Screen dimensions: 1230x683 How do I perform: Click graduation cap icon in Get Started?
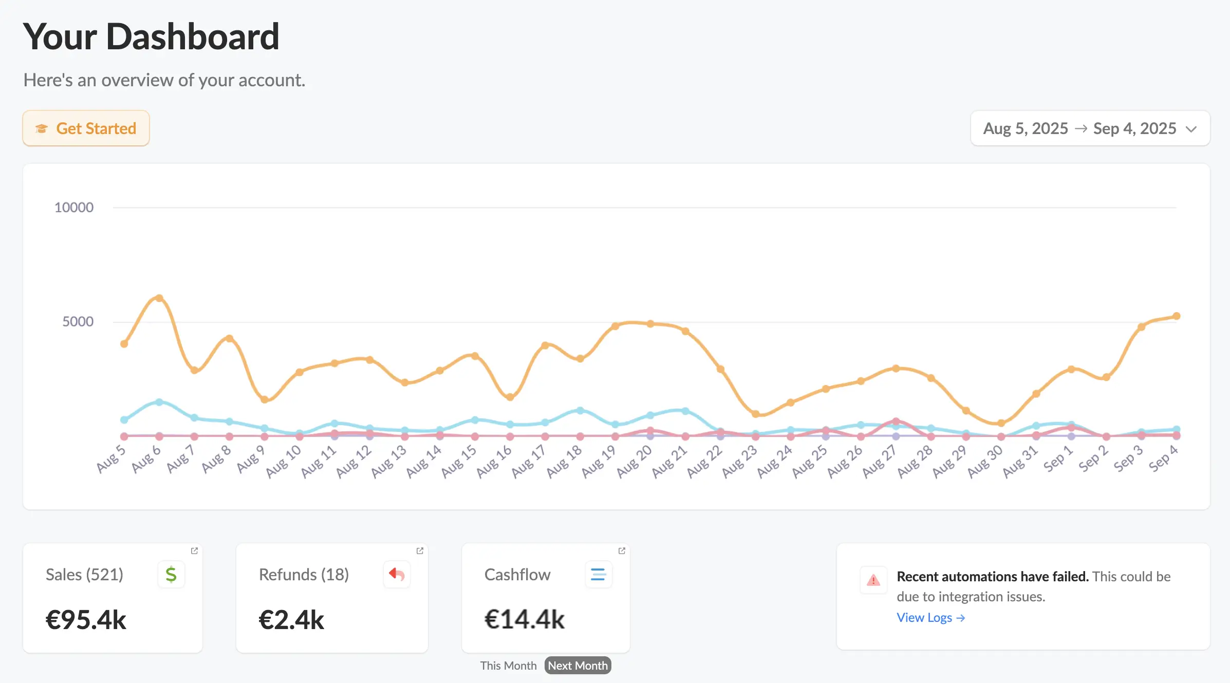pyautogui.click(x=42, y=128)
